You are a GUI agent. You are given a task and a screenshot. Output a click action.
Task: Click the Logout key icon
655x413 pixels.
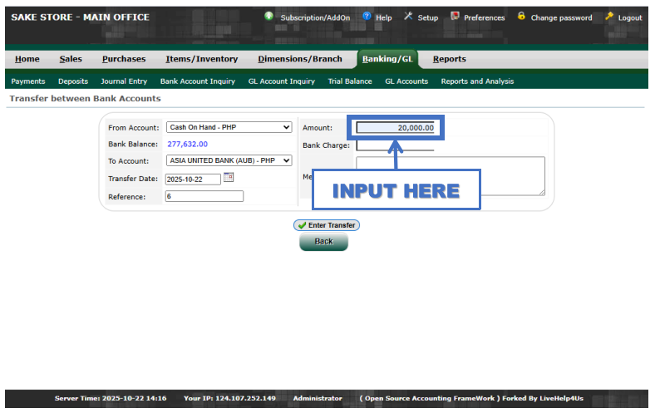(x=609, y=17)
